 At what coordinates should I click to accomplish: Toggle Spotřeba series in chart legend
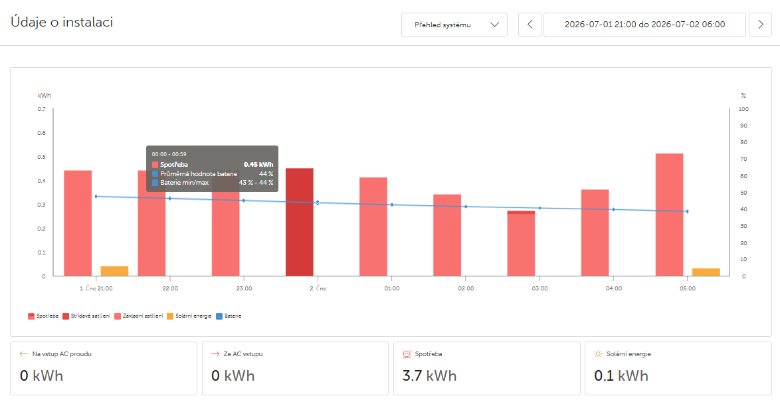[43, 316]
